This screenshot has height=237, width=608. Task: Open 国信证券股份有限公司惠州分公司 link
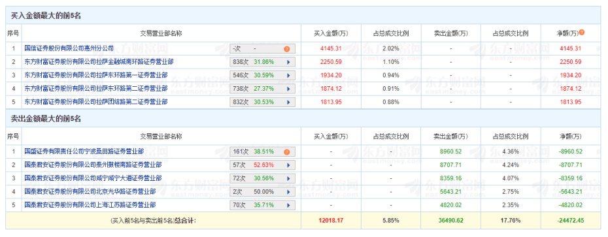click(x=69, y=49)
